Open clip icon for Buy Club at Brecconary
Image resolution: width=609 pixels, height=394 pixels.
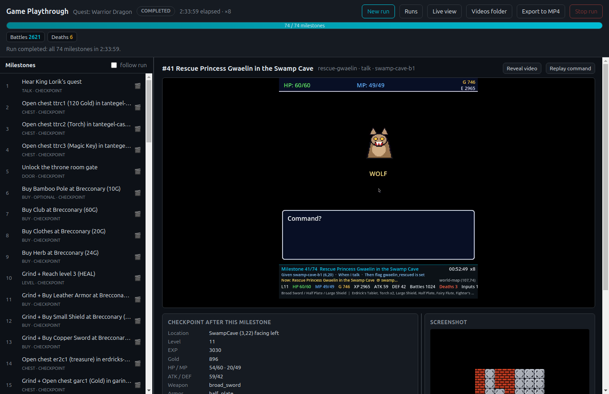137,214
